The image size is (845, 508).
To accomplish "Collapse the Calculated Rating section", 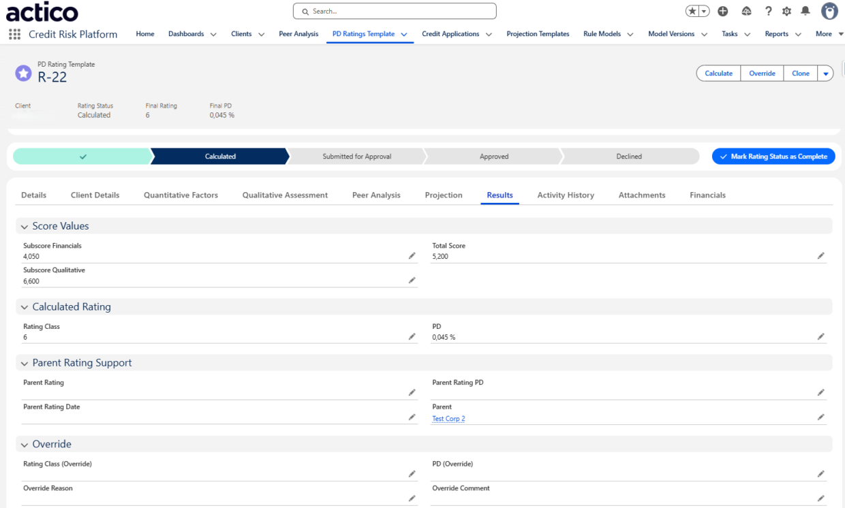I will 25,307.
